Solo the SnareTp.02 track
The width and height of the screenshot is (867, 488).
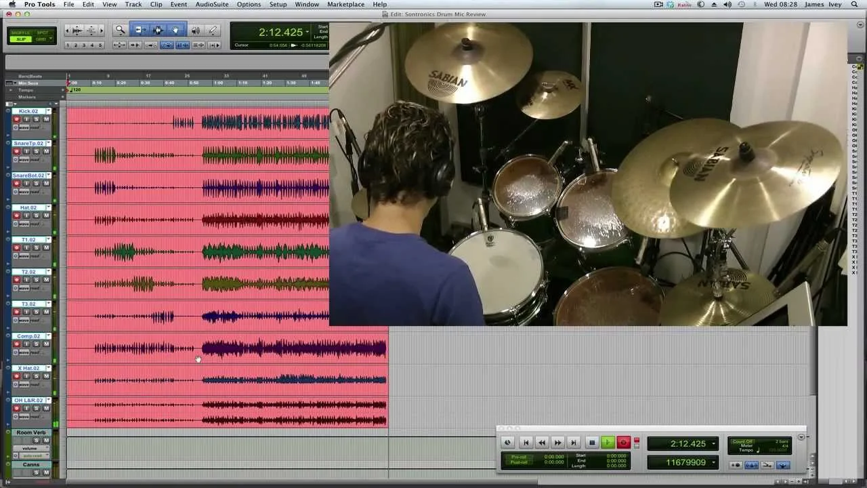36,151
